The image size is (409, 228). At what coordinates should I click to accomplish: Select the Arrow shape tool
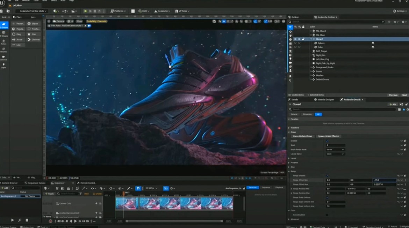(18, 39)
